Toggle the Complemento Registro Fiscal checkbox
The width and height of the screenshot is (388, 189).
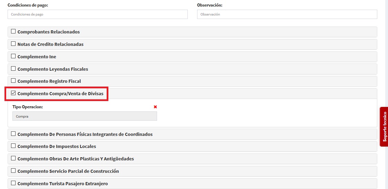(13, 81)
